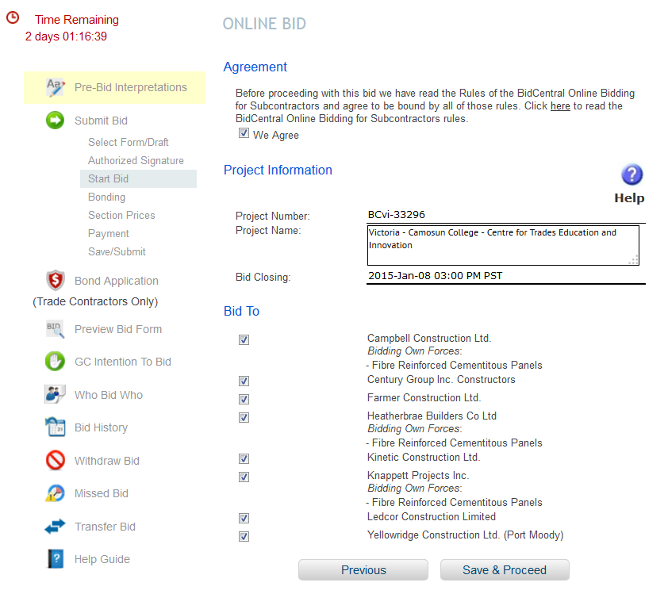Go to Authorized Signature step

coord(136,160)
